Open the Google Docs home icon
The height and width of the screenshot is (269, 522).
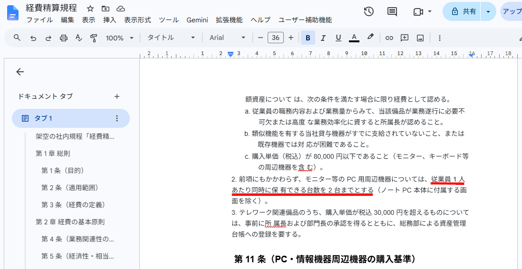[13, 13]
